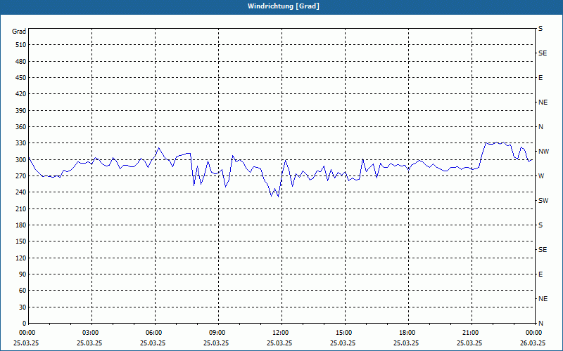Click the 00:00 label above 26.03.25

(x=533, y=333)
